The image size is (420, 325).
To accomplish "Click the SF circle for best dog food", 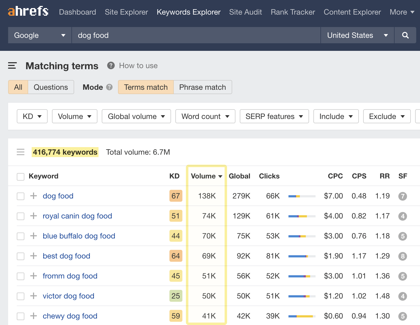I will [x=403, y=256].
